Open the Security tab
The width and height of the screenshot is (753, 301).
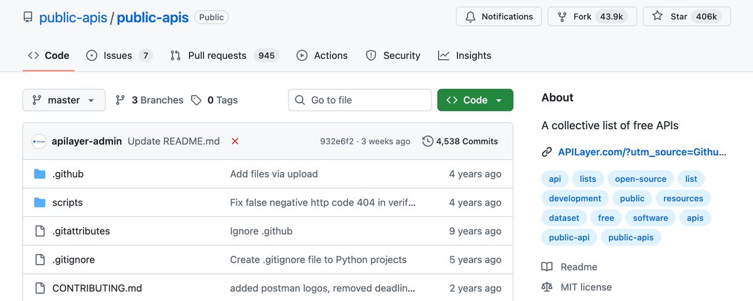tap(393, 55)
